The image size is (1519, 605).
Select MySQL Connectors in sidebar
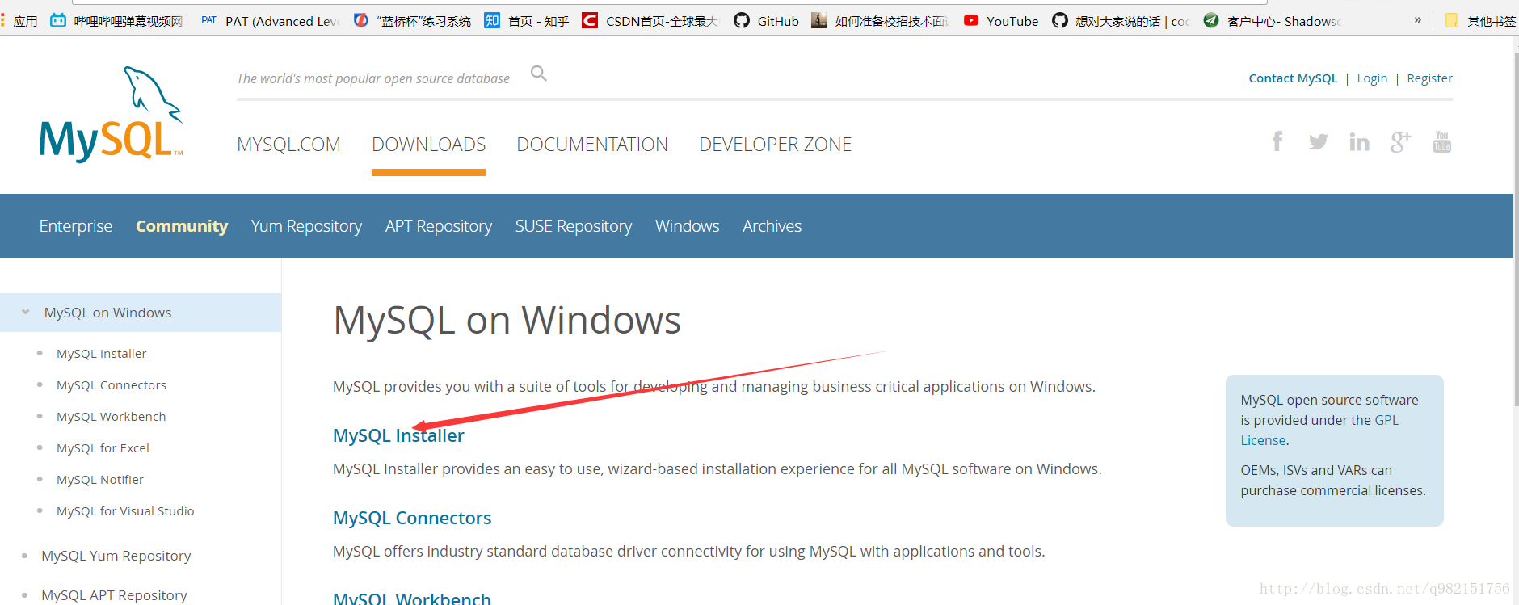click(x=112, y=385)
